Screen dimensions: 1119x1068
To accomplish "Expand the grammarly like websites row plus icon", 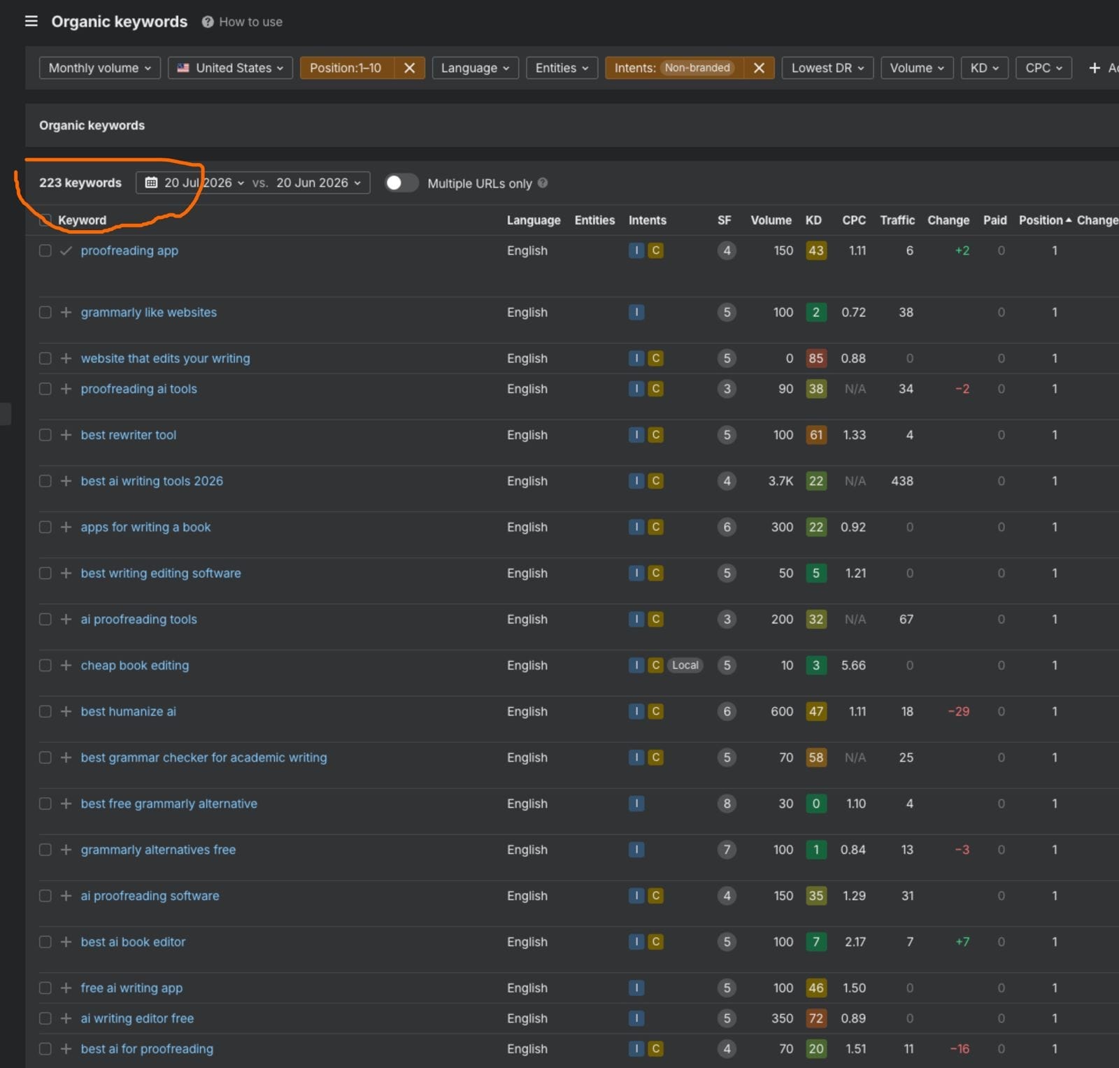I will pos(66,312).
